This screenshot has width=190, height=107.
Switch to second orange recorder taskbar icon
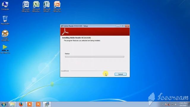(x=38, y=104)
